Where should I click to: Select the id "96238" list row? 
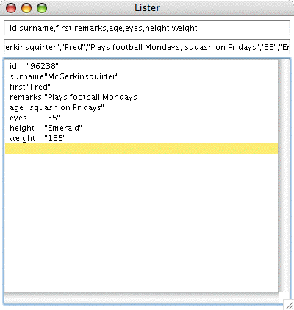[141, 66]
